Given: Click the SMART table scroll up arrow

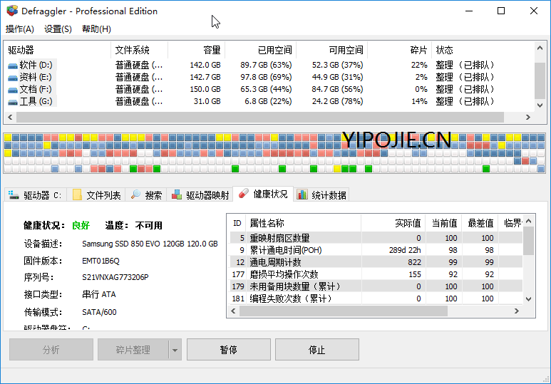Looking at the screenshot, I should point(528,221).
